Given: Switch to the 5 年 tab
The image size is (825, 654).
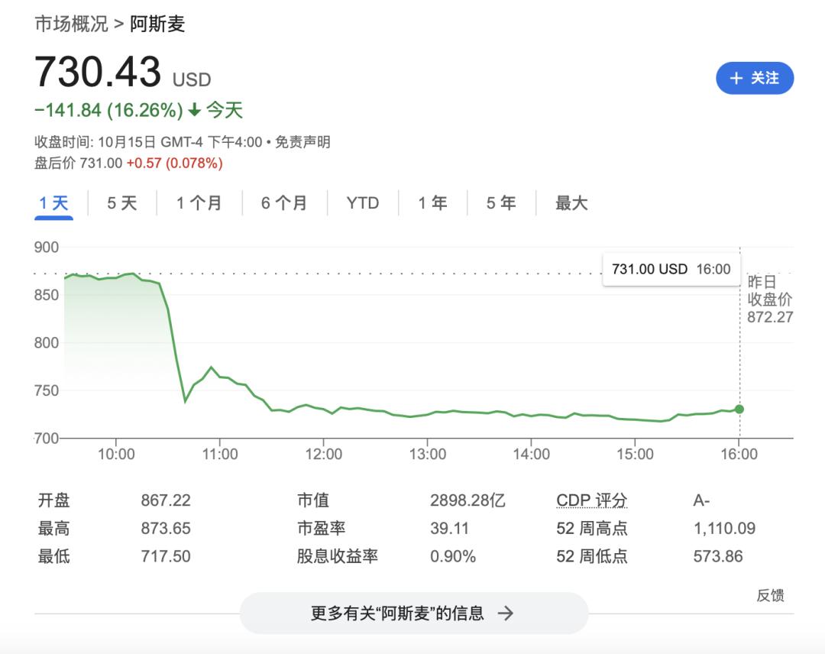Looking at the screenshot, I should pyautogui.click(x=501, y=203).
